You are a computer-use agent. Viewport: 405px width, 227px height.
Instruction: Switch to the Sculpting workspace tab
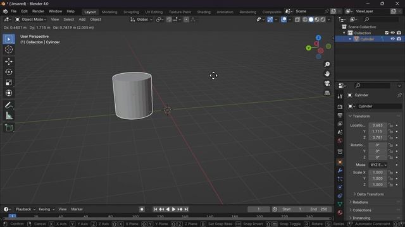point(131,12)
